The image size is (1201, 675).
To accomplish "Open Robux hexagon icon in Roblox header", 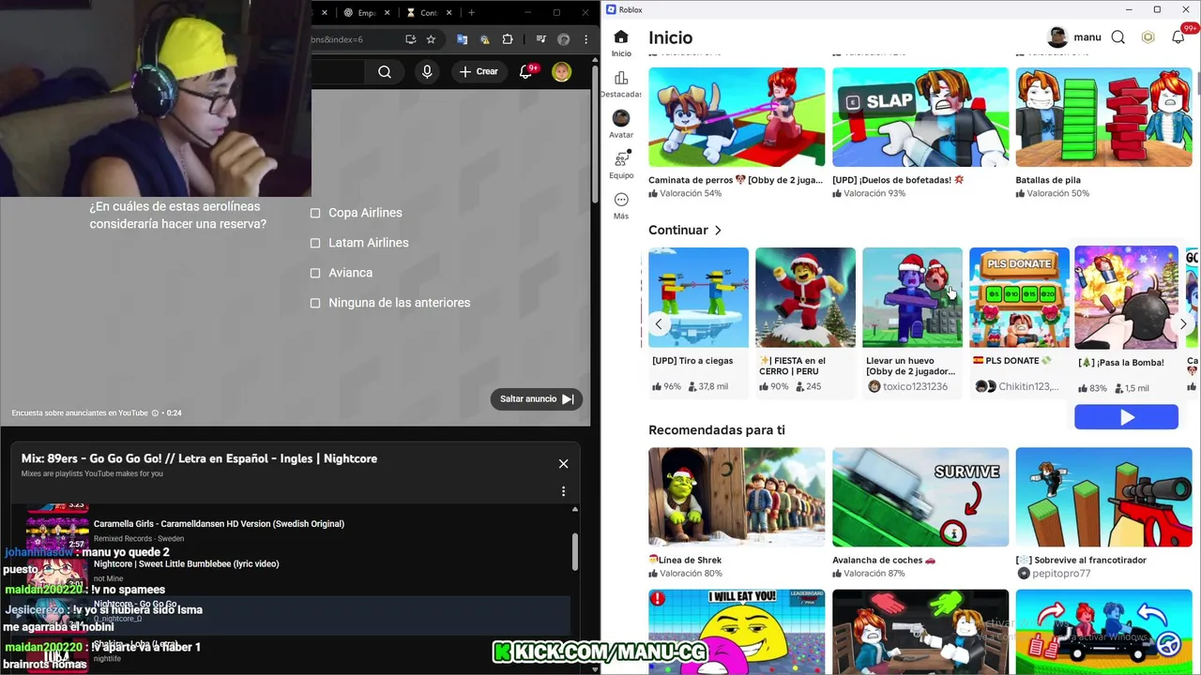I will pos(1148,37).
